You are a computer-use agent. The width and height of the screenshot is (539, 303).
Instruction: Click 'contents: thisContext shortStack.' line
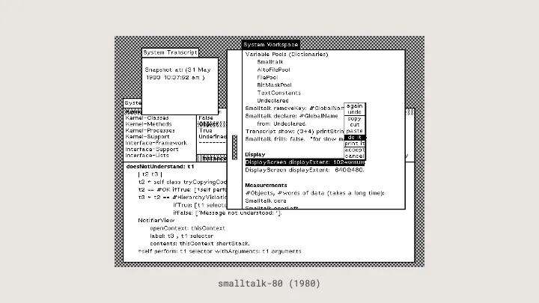point(200,244)
